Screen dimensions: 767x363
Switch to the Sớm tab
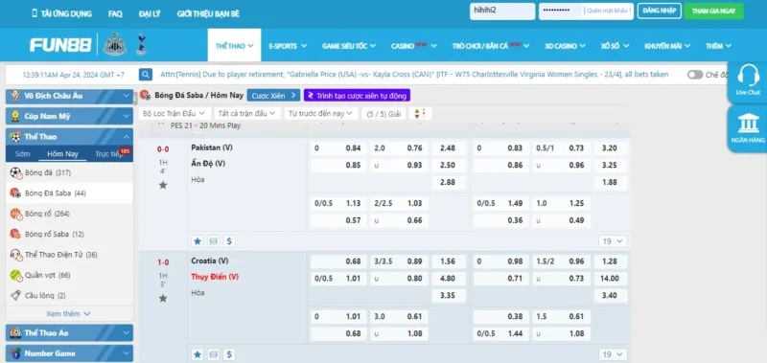[22, 154]
